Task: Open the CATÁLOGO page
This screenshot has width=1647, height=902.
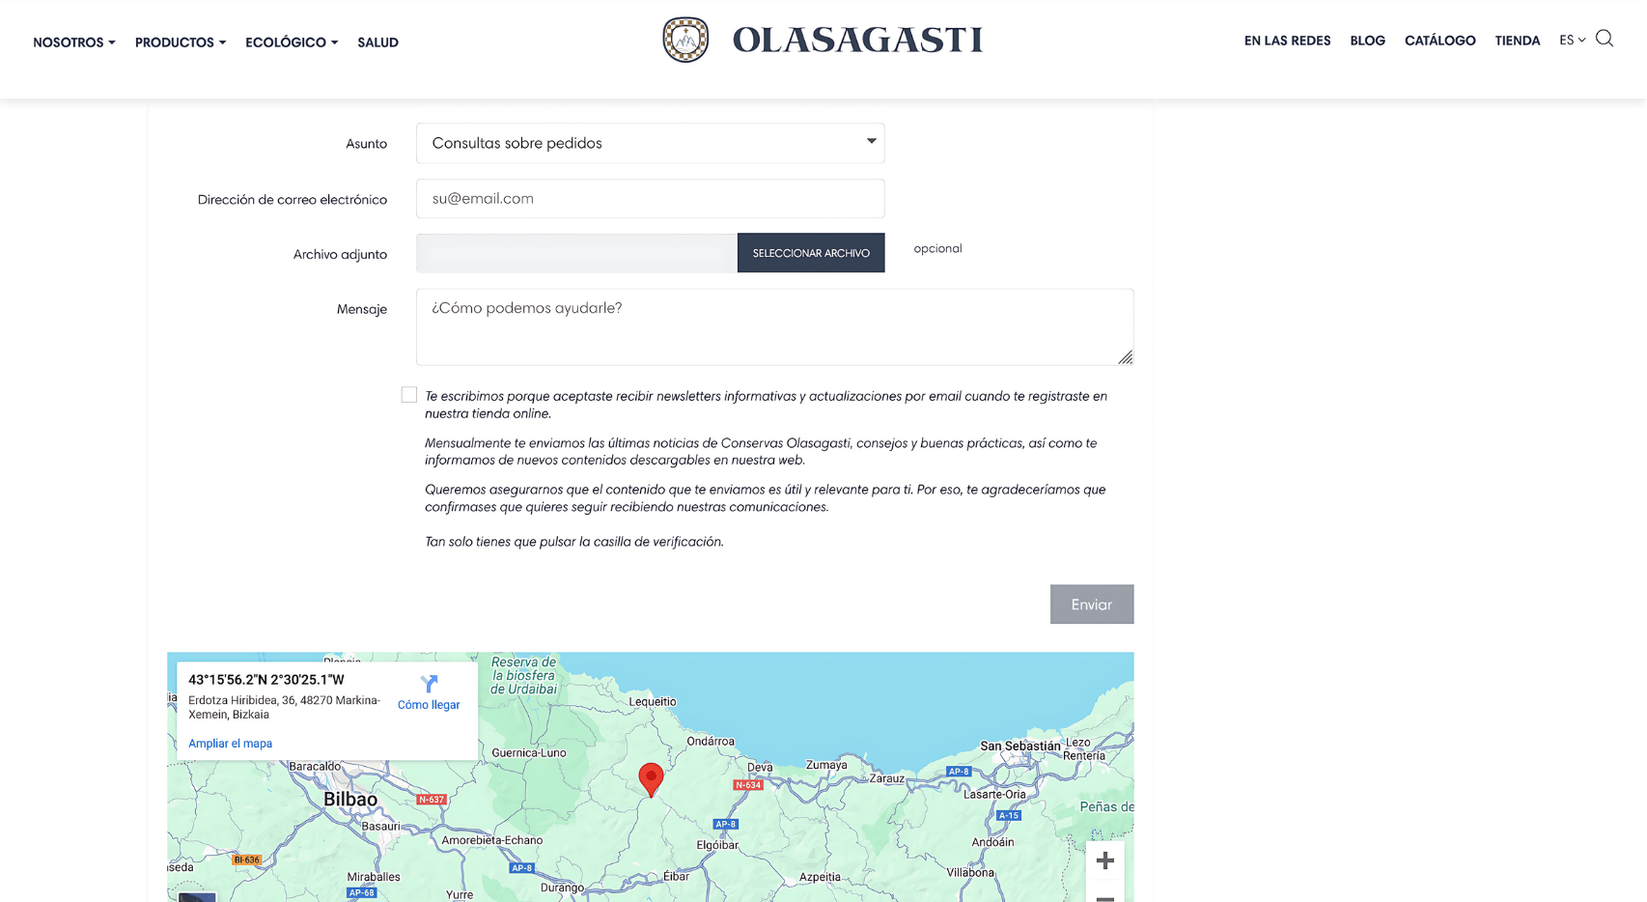Action: click(x=1439, y=40)
